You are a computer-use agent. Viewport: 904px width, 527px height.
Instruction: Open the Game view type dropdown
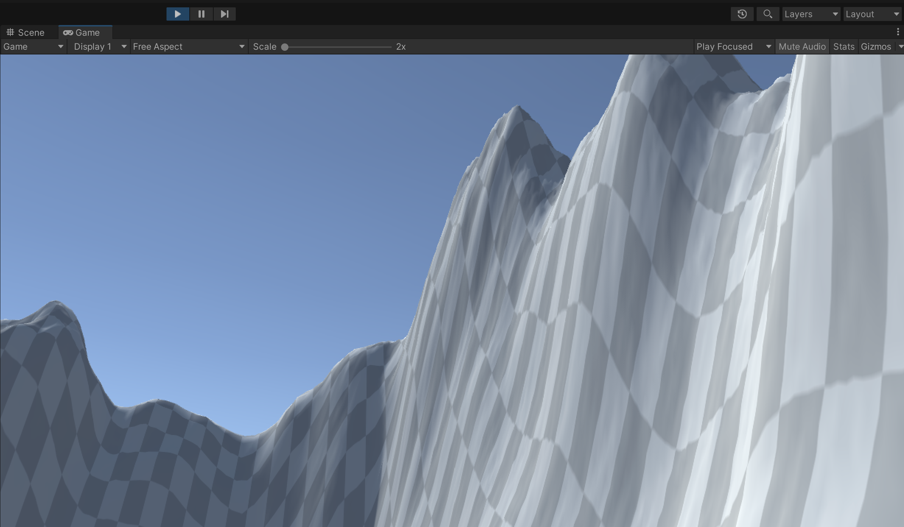point(33,47)
